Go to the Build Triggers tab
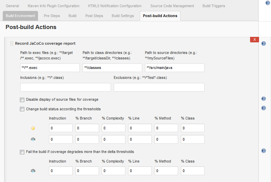The width and height of the screenshot is (271, 182). tap(213, 6)
